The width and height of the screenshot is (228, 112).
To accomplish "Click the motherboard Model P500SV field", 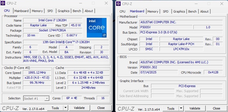I will 166,27.
